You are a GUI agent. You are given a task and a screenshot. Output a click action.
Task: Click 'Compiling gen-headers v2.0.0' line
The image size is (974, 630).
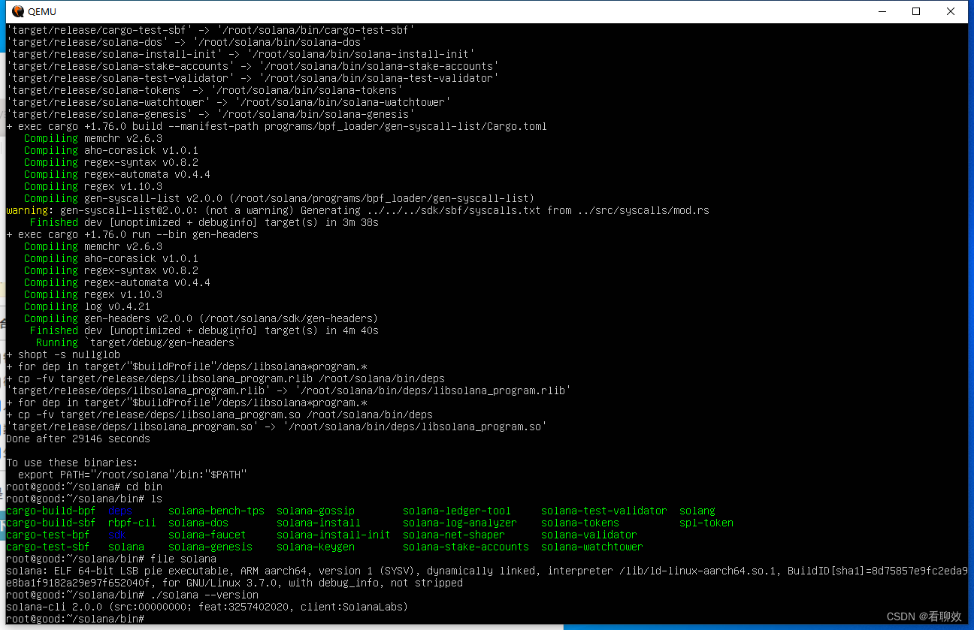tap(201, 318)
